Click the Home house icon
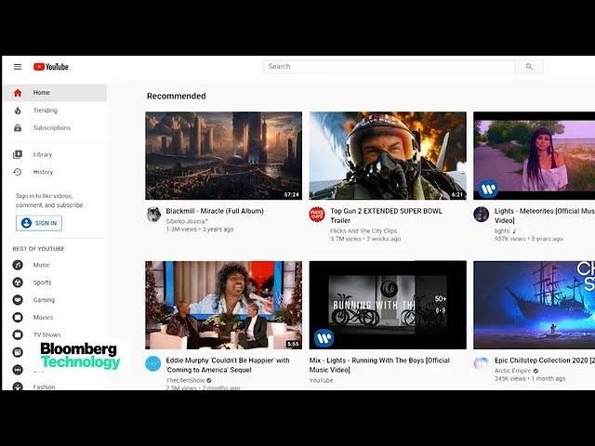The width and height of the screenshot is (595, 446). point(18,93)
